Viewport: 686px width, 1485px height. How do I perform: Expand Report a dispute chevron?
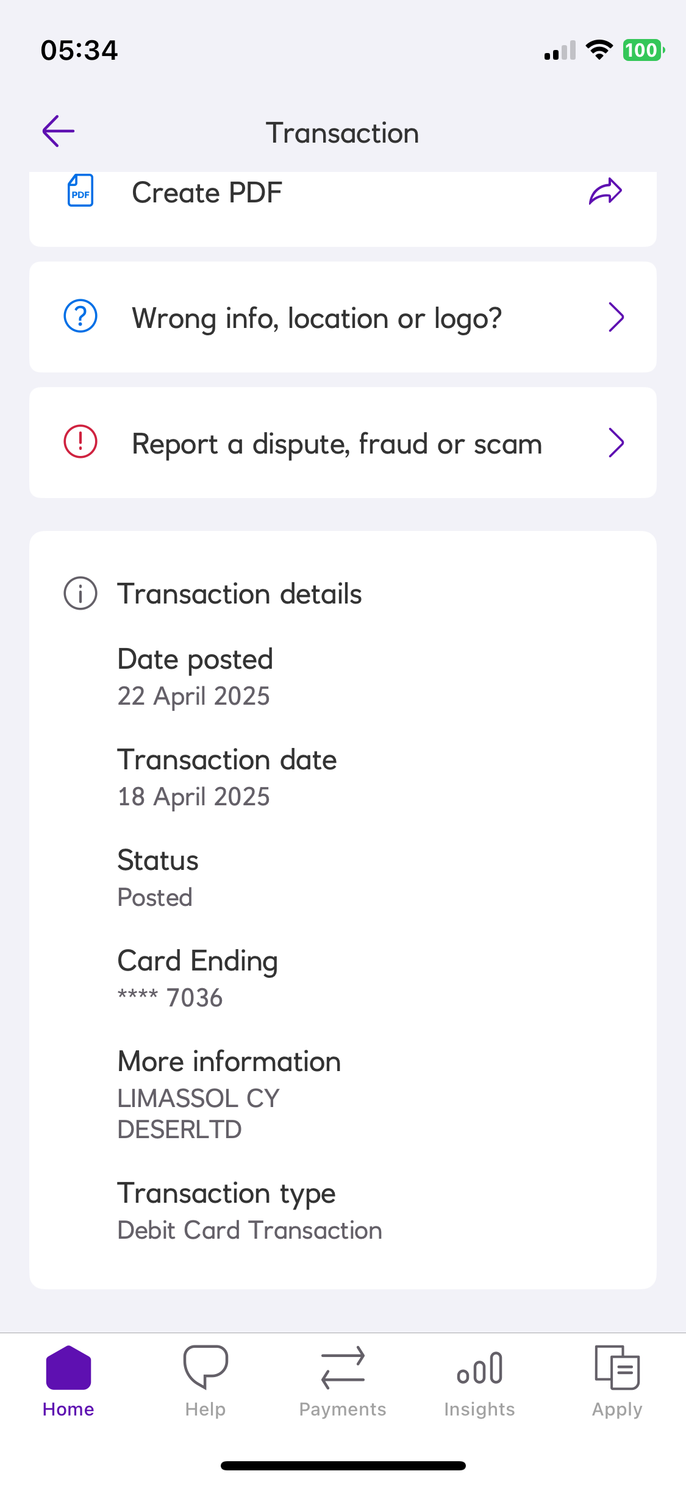click(616, 443)
